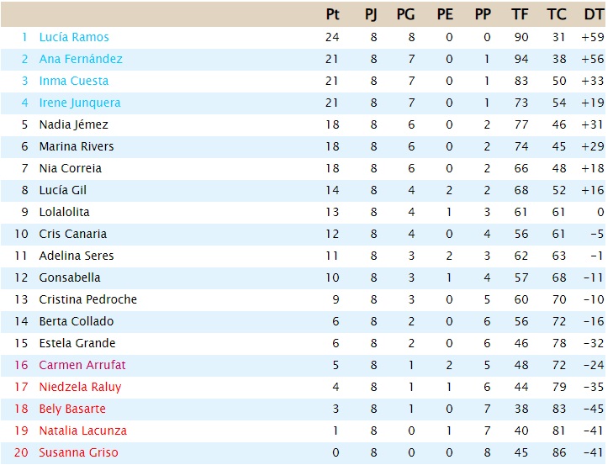Open Carmen Arrufat team link
The height and width of the screenshot is (465, 613).
coord(82,365)
